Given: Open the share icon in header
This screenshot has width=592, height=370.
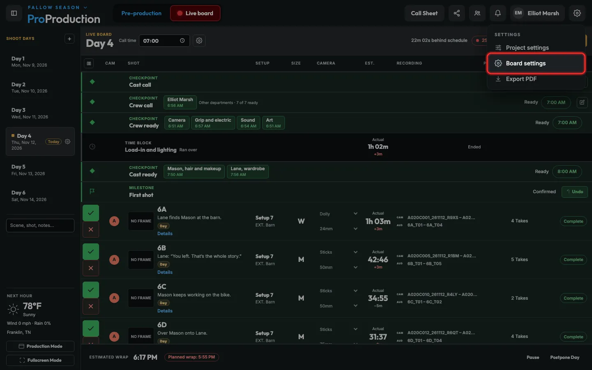Looking at the screenshot, I should [457, 13].
